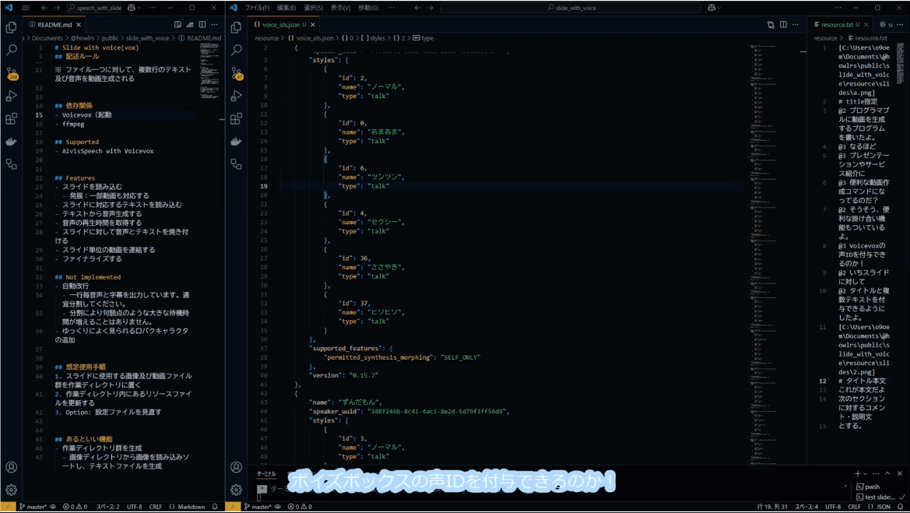Open Accounts icon in right window
Screen dimensions: 910x513
click(237, 467)
